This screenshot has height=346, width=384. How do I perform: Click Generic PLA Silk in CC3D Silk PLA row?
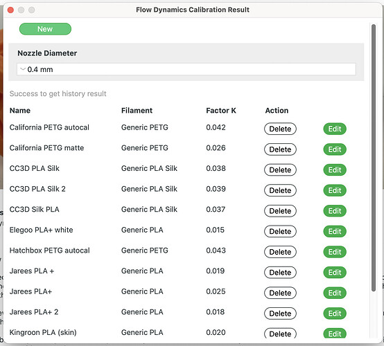(149, 210)
